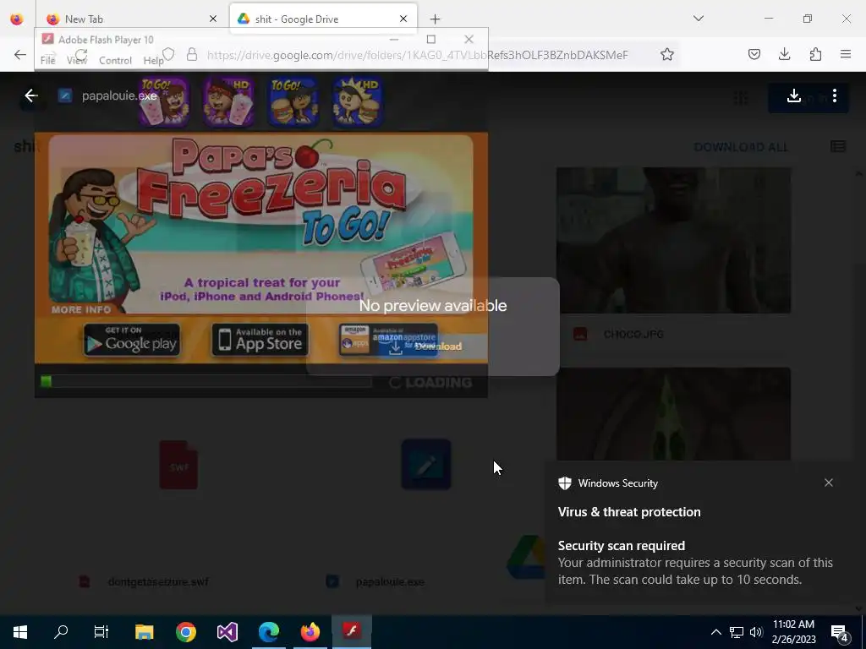Image resolution: width=866 pixels, height=649 pixels.
Task: Open the CHOCO.JPG image thumbnail
Action: coord(673,241)
